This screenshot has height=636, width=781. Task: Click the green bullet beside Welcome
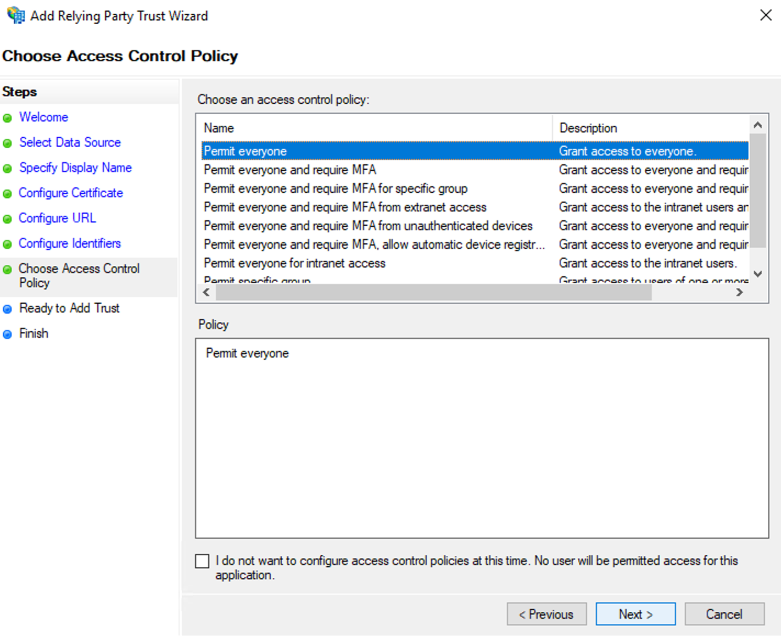[x=8, y=118]
